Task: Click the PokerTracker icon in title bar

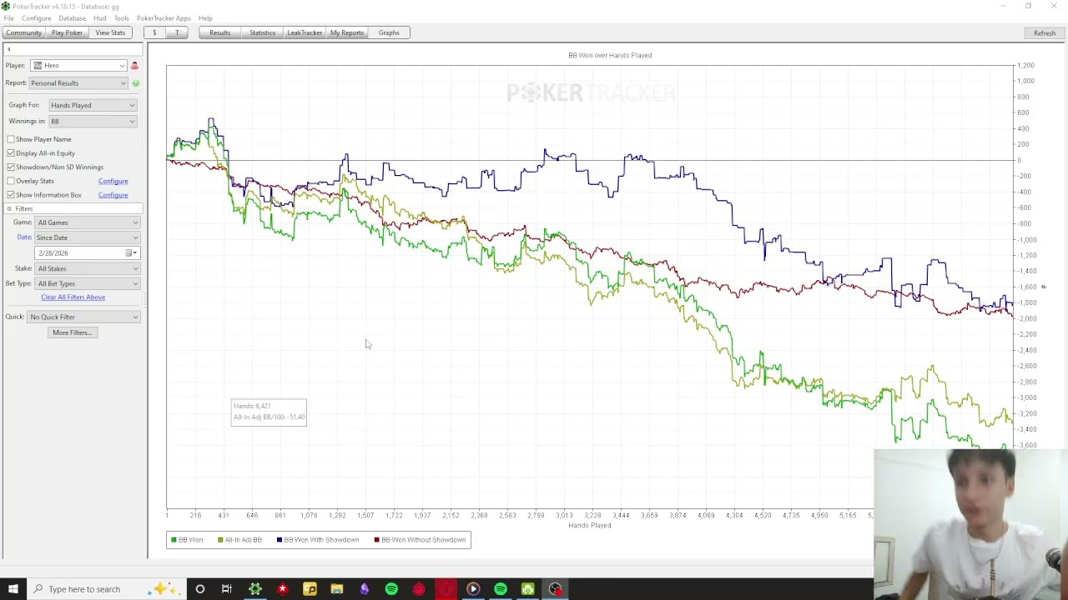Action: point(6,6)
